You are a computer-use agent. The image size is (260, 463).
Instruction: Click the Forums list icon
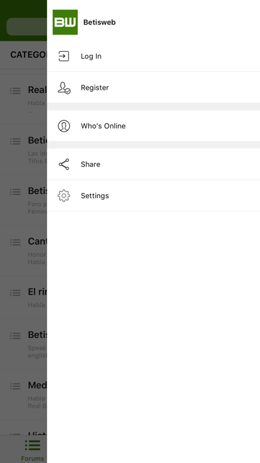point(32,445)
